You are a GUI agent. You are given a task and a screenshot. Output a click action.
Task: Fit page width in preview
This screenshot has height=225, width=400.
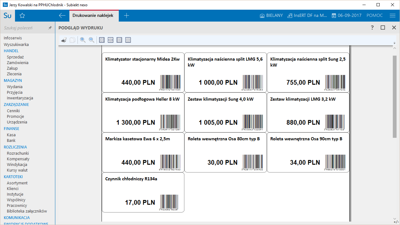(x=110, y=40)
